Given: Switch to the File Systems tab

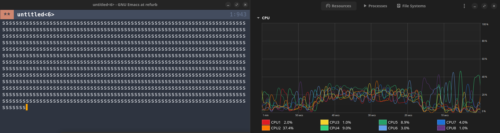Looking at the screenshot, I should [x=411, y=6].
